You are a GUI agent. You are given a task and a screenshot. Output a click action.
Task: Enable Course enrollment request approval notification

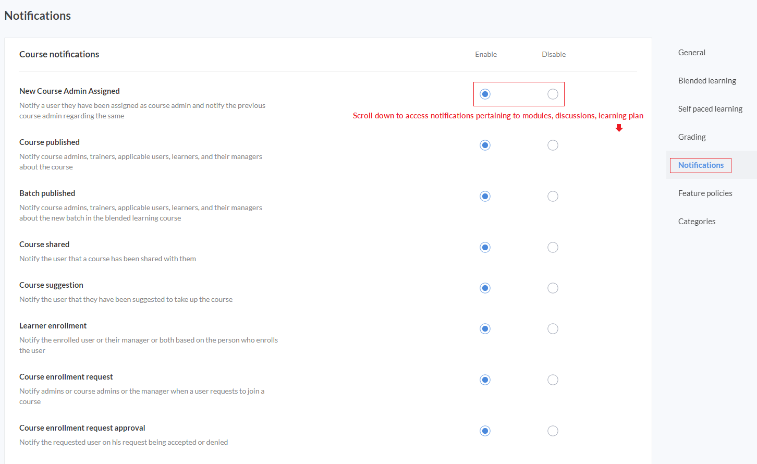tap(485, 431)
